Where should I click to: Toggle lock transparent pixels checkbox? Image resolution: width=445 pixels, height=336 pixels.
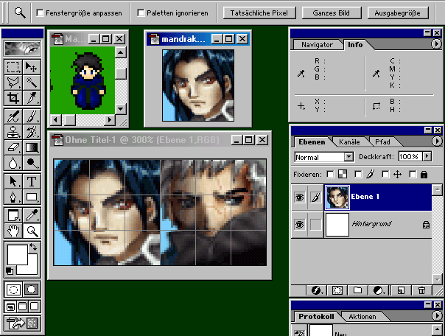click(x=330, y=174)
